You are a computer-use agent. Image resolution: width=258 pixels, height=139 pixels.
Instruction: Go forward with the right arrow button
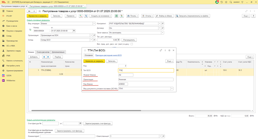34,11
